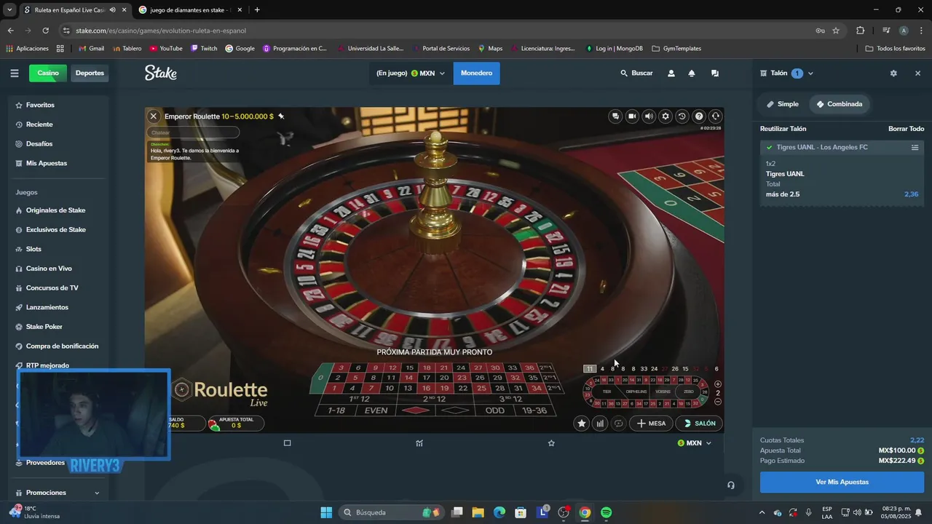Decrease racetrack neighbors with minus
The image size is (932, 524).
click(x=718, y=402)
